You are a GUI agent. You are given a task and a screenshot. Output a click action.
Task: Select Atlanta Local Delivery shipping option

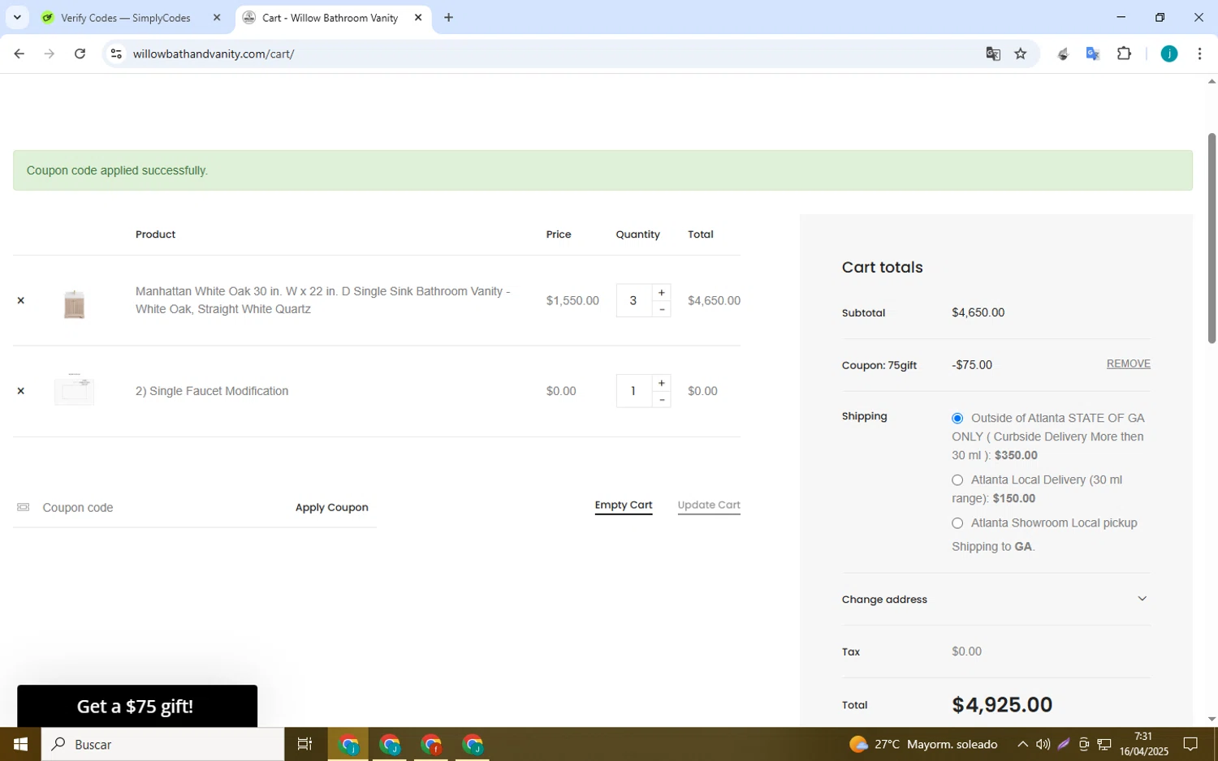[957, 480]
